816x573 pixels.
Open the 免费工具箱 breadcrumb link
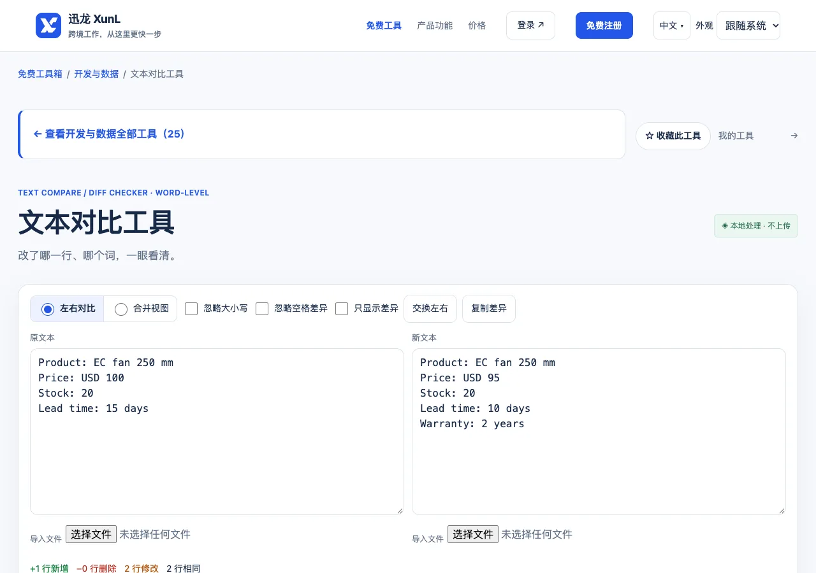(x=40, y=74)
